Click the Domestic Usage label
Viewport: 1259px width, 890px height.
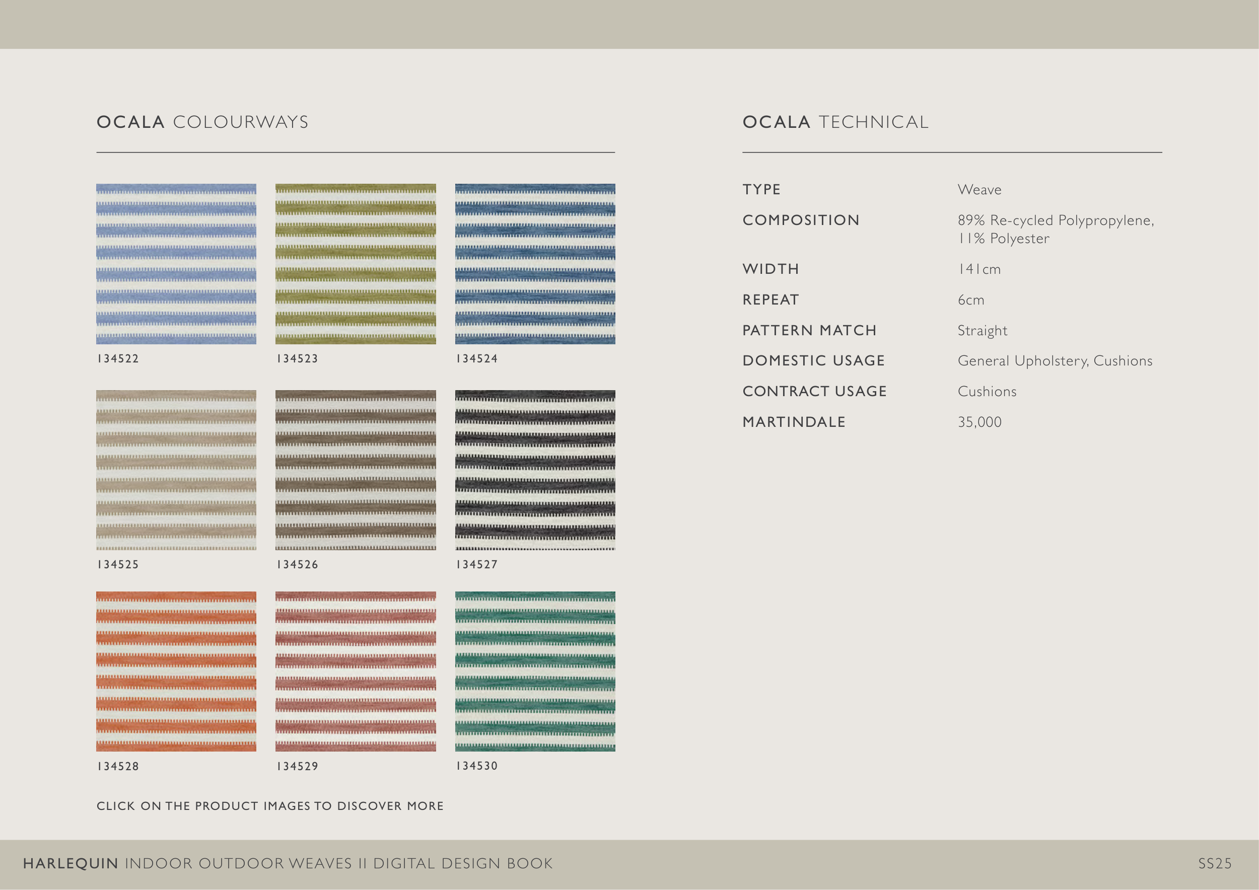click(x=813, y=360)
